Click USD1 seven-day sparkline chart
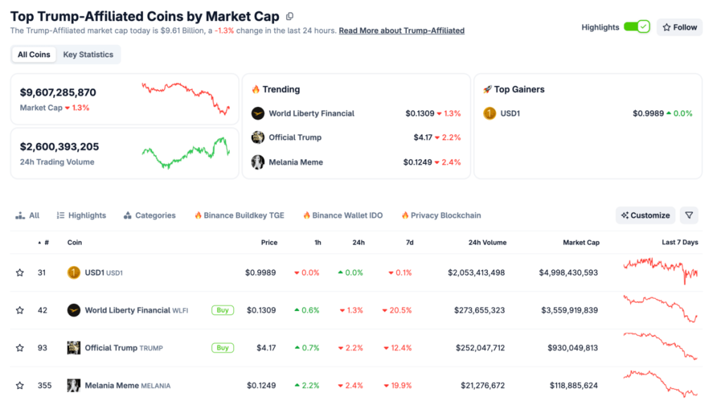 [660, 271]
